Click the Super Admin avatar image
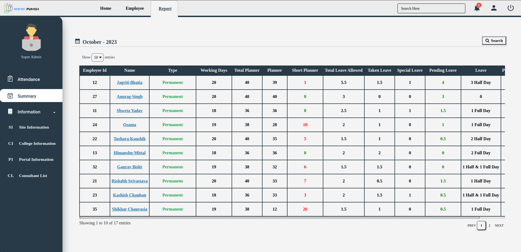Screen dimensions: 521x252 coord(31,37)
